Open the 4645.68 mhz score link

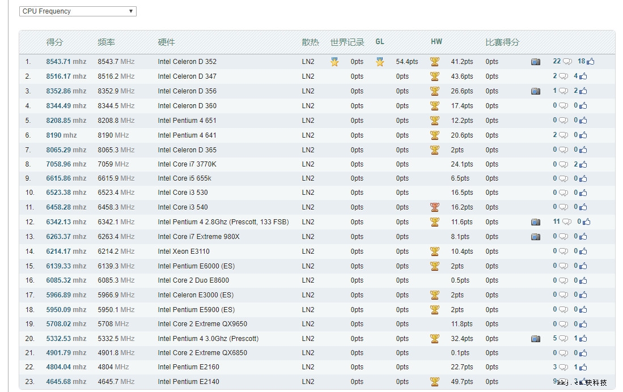[66, 382]
